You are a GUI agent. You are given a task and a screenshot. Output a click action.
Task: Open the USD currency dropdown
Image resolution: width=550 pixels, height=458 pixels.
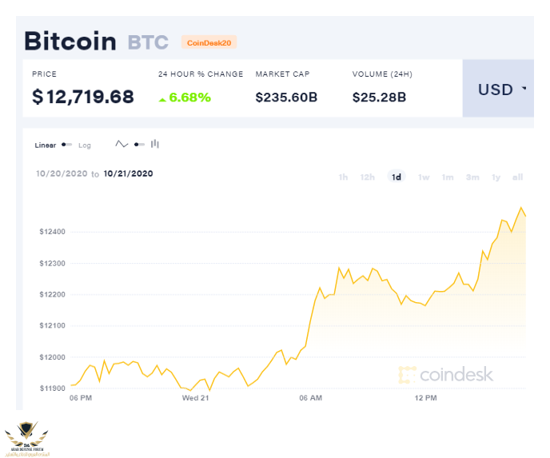tap(498, 89)
